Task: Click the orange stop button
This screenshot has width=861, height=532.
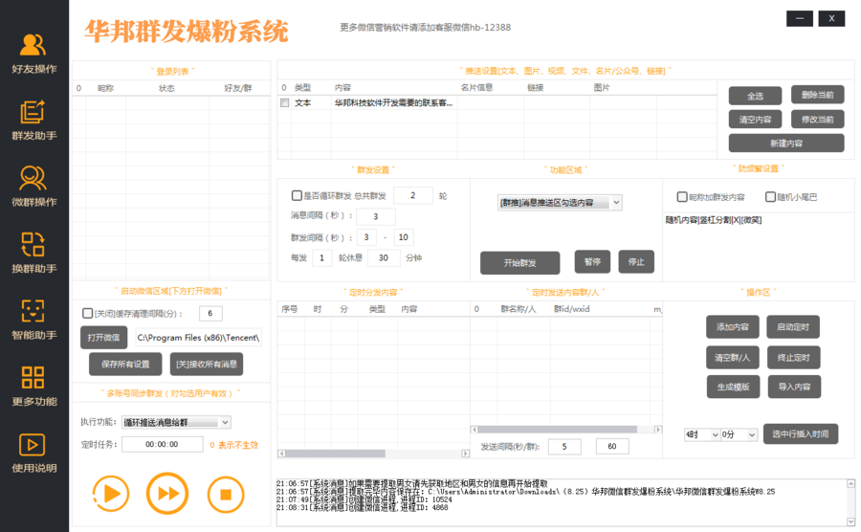Action: click(226, 494)
